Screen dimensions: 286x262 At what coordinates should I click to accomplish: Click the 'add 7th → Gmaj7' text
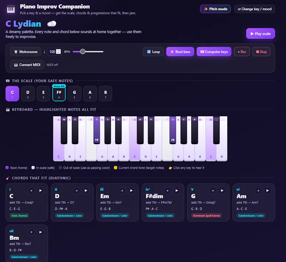click(203, 202)
